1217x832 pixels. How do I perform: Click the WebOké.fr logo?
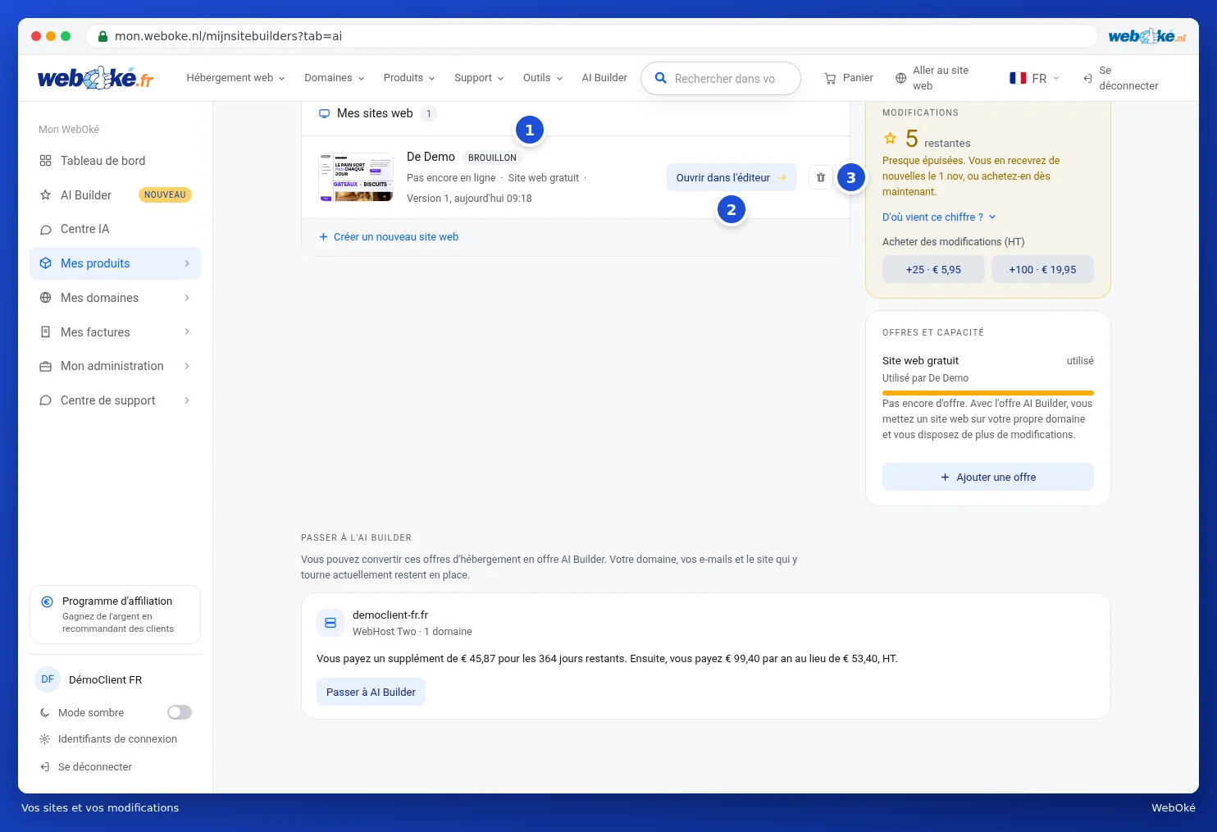(x=95, y=78)
